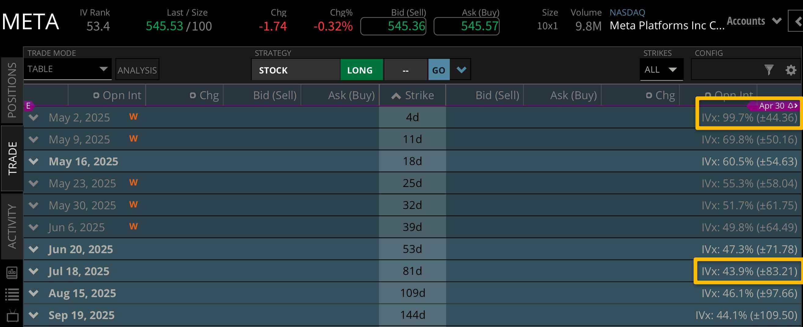Click the chart icon in left sidebar
This screenshot has height=327, width=803.
[x=12, y=273]
